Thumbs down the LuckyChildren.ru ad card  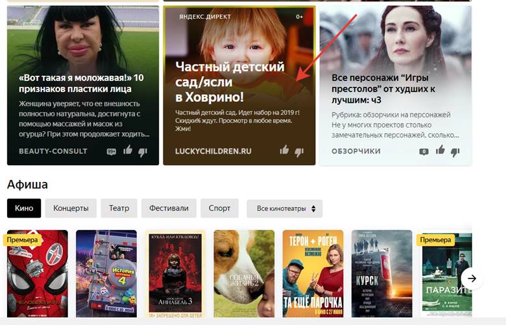(x=299, y=151)
